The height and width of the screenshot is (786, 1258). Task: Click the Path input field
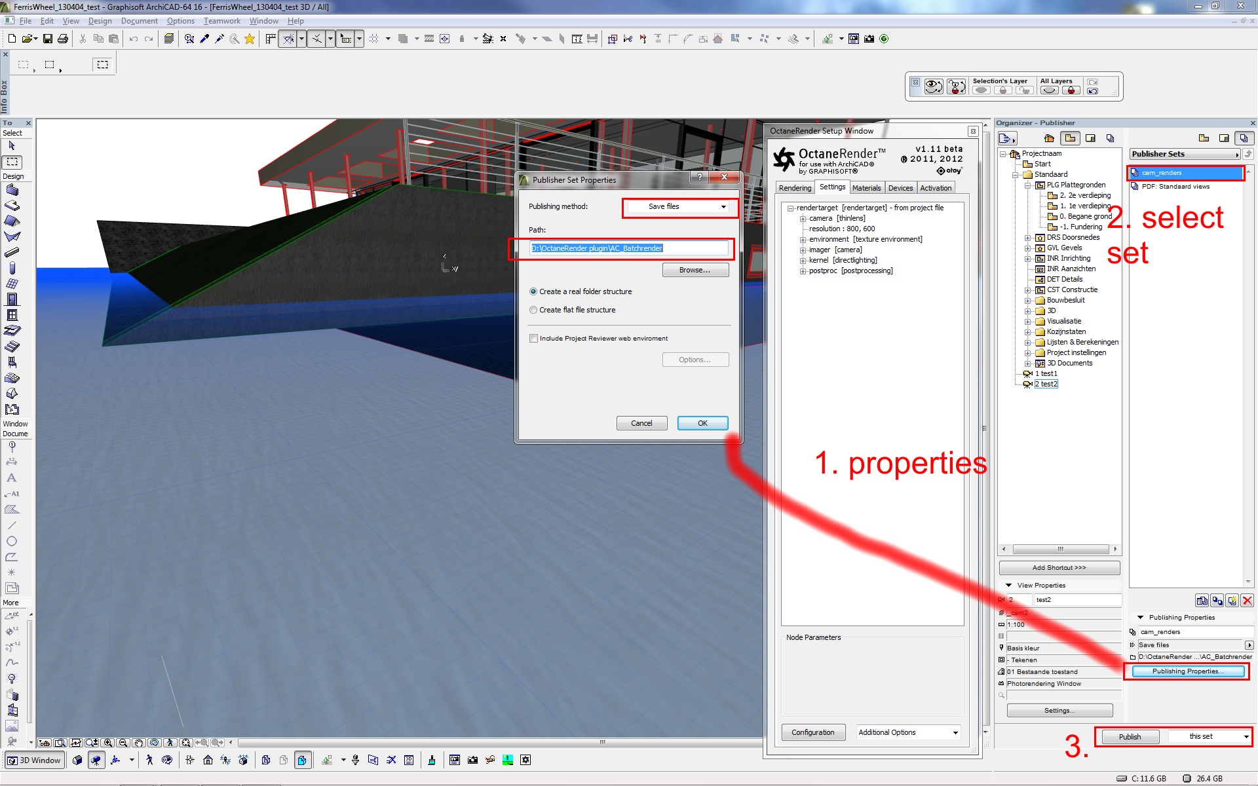[x=628, y=248]
